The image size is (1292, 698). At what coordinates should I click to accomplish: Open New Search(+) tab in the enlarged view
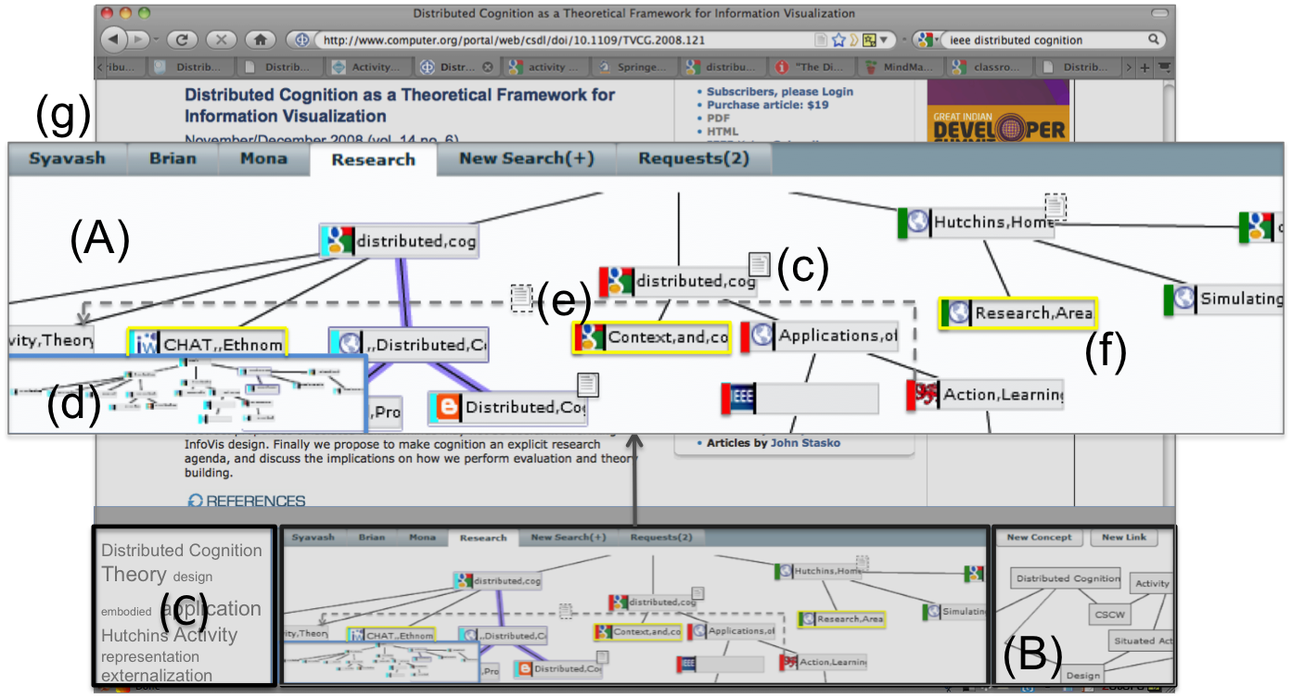click(x=526, y=159)
